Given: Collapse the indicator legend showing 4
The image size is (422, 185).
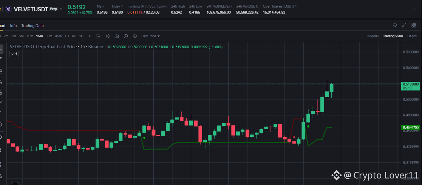Looking at the screenshot, I should [14, 54].
